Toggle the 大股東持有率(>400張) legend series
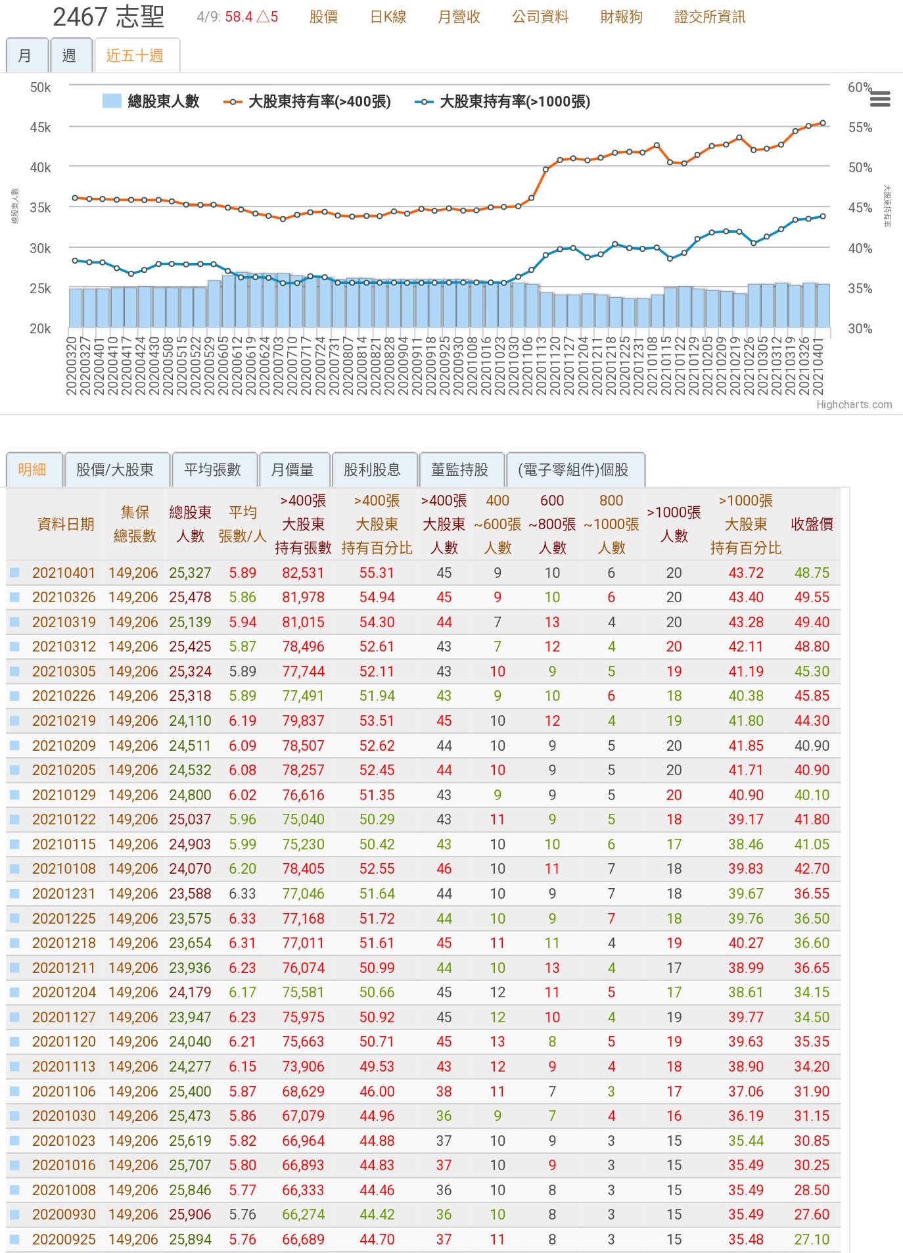 [307, 101]
